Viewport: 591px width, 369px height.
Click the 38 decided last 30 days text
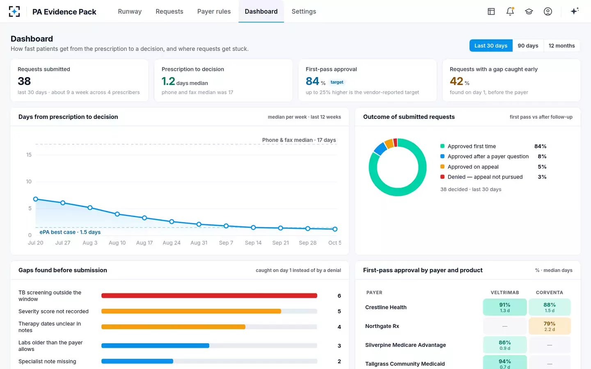[x=471, y=189]
